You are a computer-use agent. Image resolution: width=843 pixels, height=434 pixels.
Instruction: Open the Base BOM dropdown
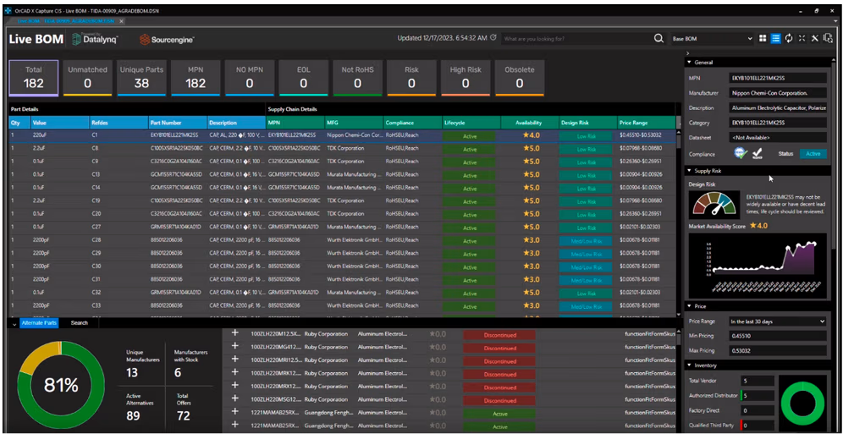click(713, 39)
